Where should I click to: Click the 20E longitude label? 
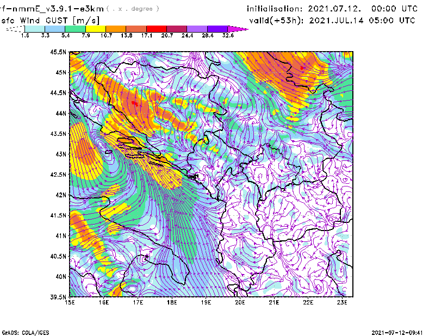(240, 302)
